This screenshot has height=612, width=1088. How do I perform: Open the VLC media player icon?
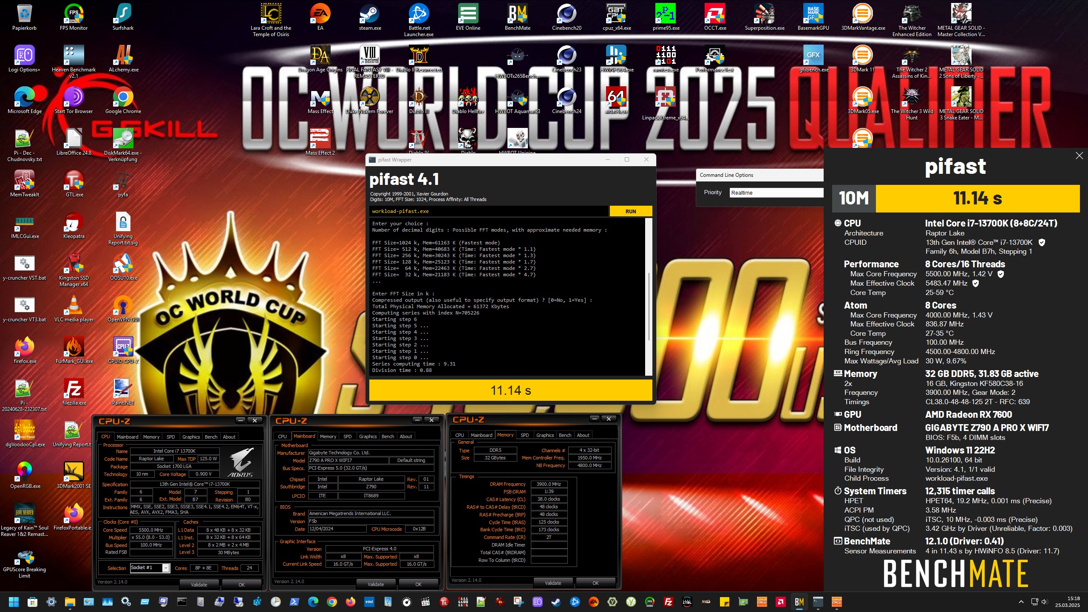pyautogui.click(x=74, y=309)
